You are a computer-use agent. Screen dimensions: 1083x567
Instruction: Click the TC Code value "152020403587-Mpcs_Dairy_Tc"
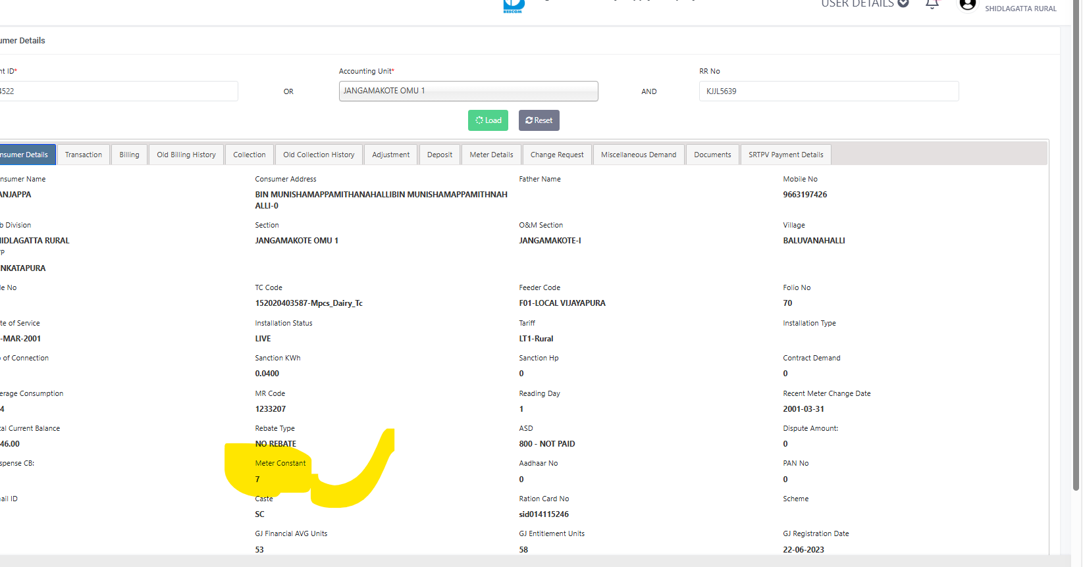309,303
